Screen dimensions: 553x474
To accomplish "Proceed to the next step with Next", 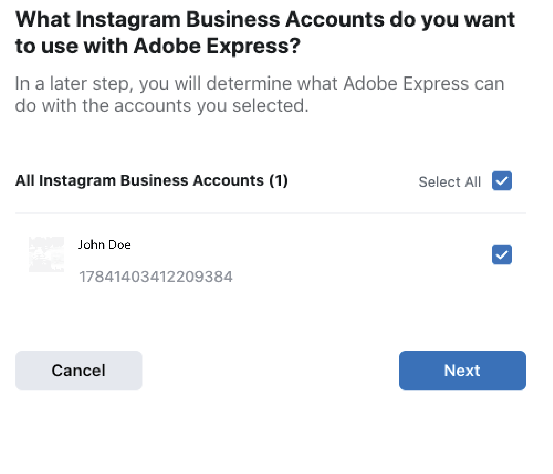I will pos(462,370).
